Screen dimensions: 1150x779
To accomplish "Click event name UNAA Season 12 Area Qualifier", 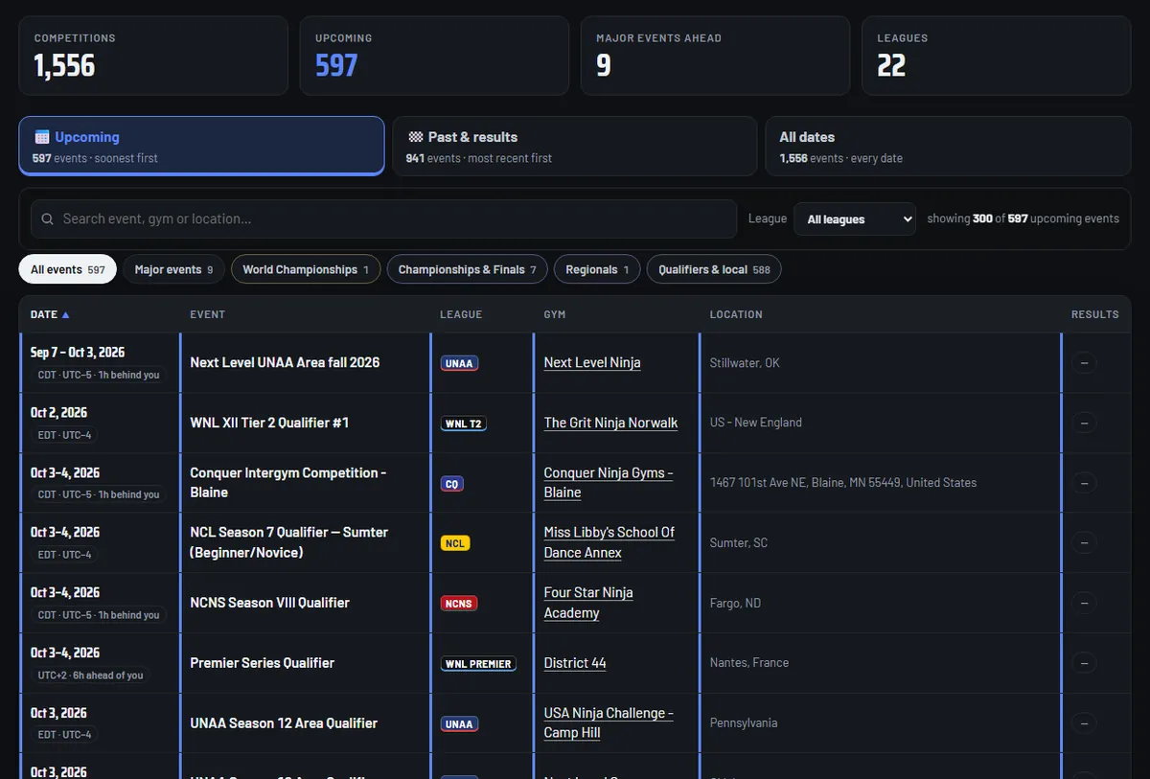I will point(284,723).
